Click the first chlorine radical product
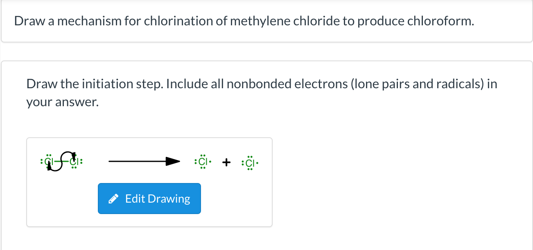Viewport: 533px width, 250px height. [x=203, y=161]
